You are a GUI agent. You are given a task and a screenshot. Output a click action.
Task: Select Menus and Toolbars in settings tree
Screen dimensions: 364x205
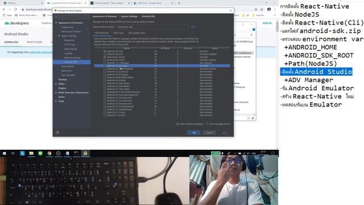click(71, 31)
